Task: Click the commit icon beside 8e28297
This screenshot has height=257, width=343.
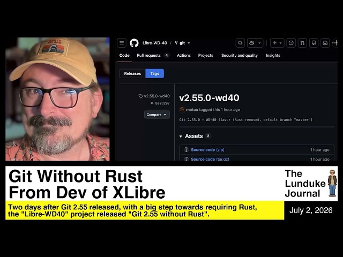Action: click(x=152, y=103)
